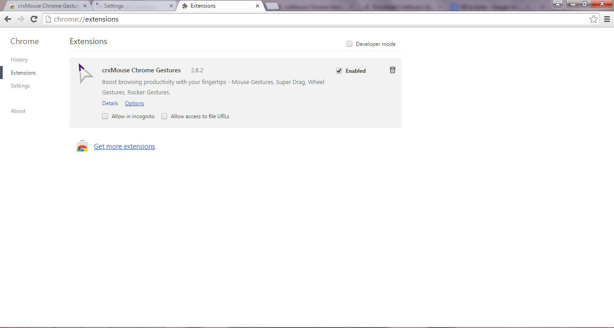Image resolution: width=614 pixels, height=328 pixels.
Task: Check Allow access to file URLs
Action: (164, 116)
